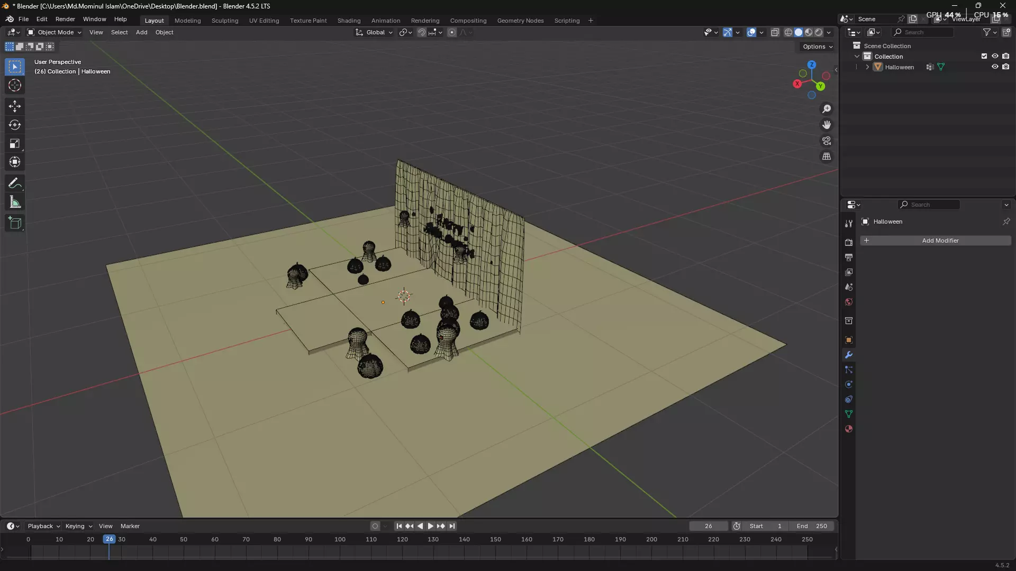The width and height of the screenshot is (1016, 571).
Task: Click the End frame 250 field
Action: pos(812,526)
